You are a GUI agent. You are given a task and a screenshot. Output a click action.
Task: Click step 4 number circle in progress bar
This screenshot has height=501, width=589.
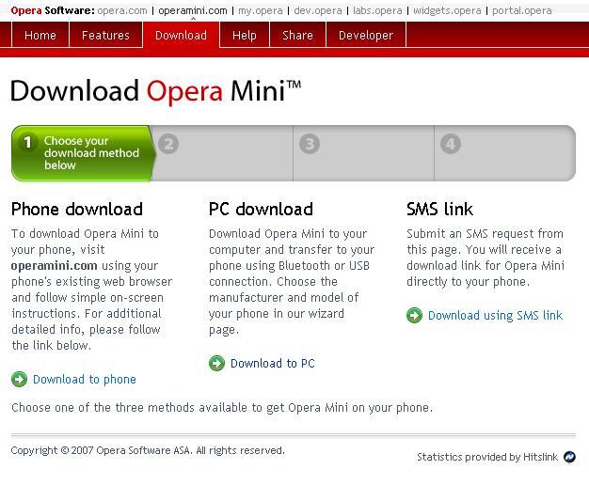(451, 144)
